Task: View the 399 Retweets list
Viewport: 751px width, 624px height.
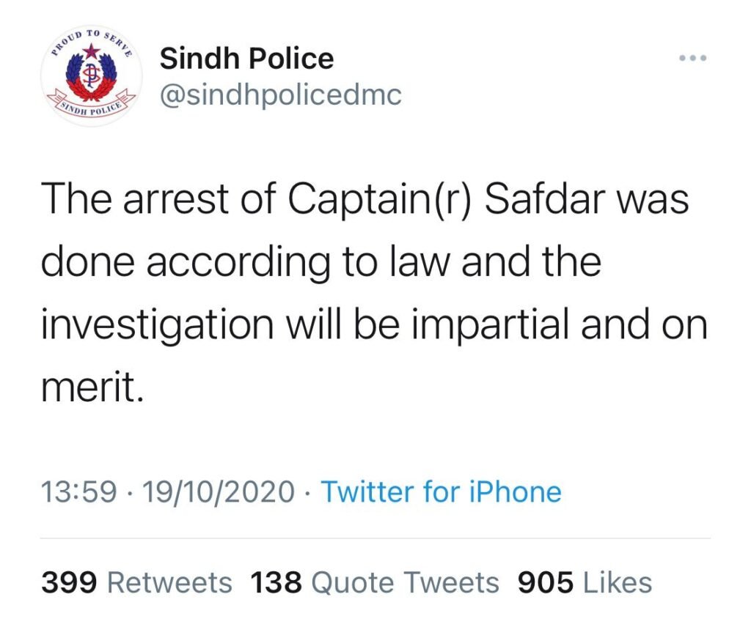Action: 136,582
